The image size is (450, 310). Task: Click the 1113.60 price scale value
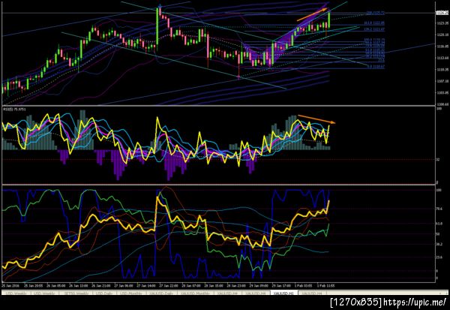click(442, 58)
